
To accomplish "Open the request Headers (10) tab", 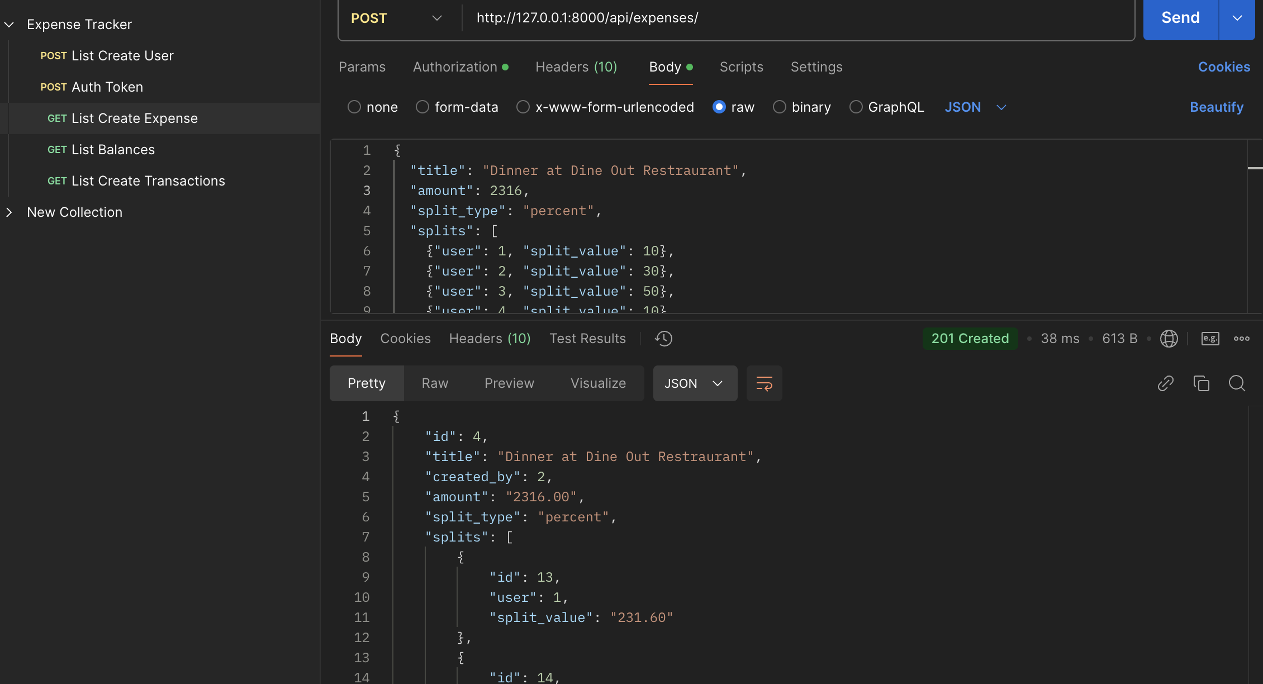I will [576, 67].
